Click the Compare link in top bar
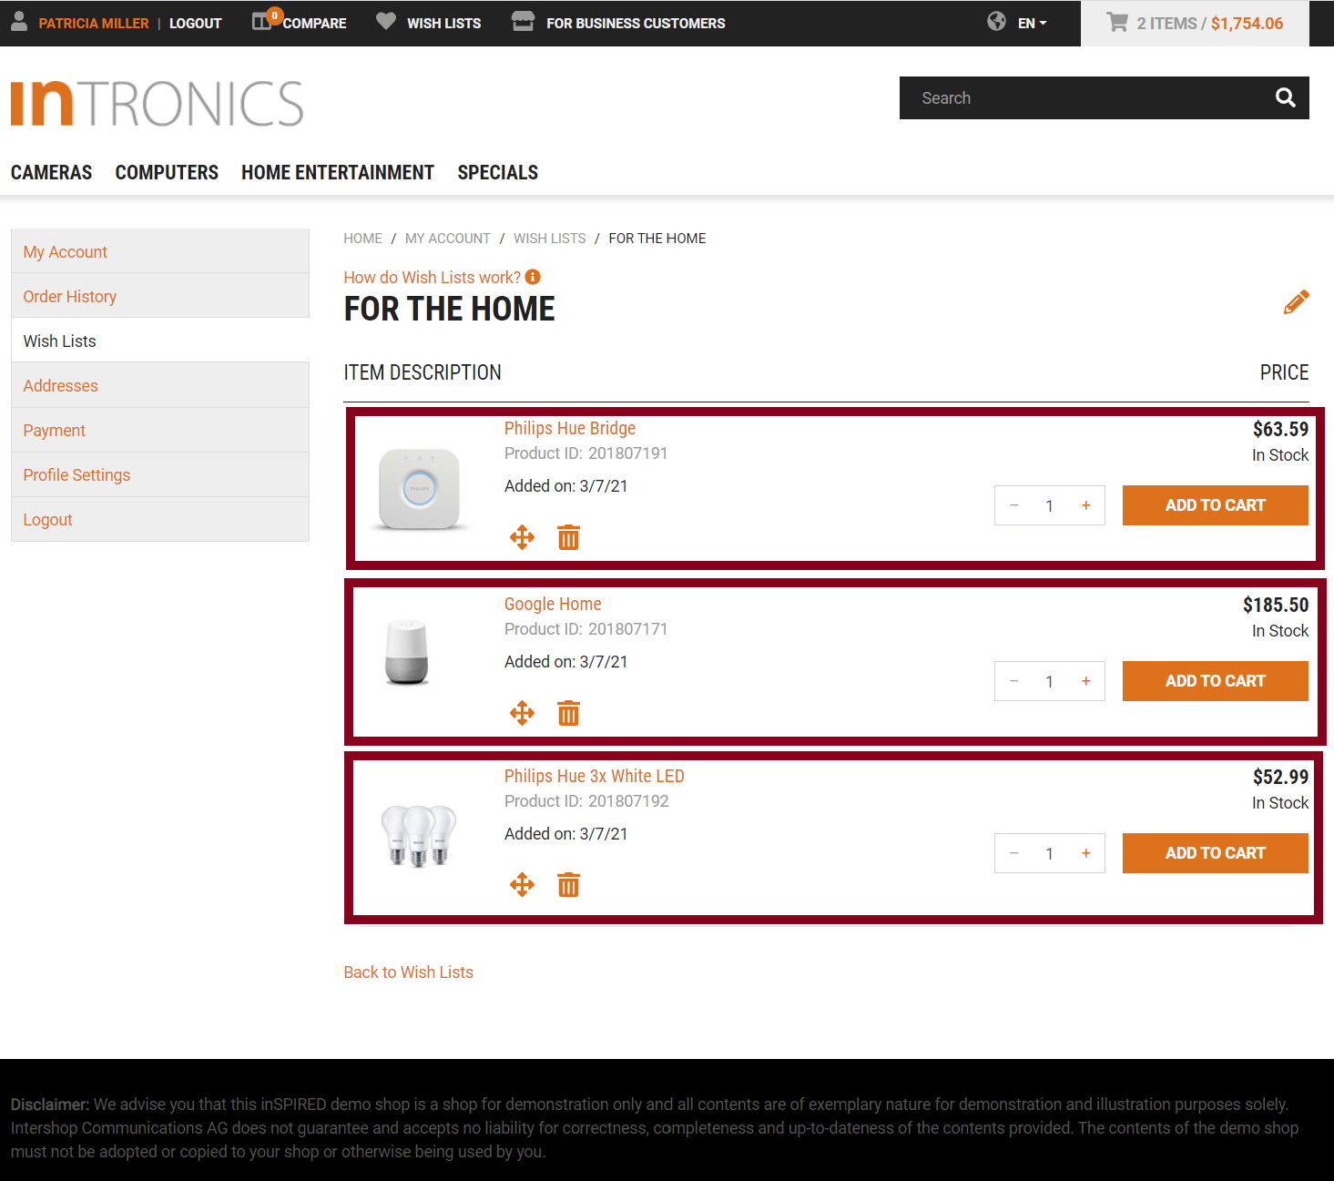The image size is (1334, 1181). pos(314,24)
